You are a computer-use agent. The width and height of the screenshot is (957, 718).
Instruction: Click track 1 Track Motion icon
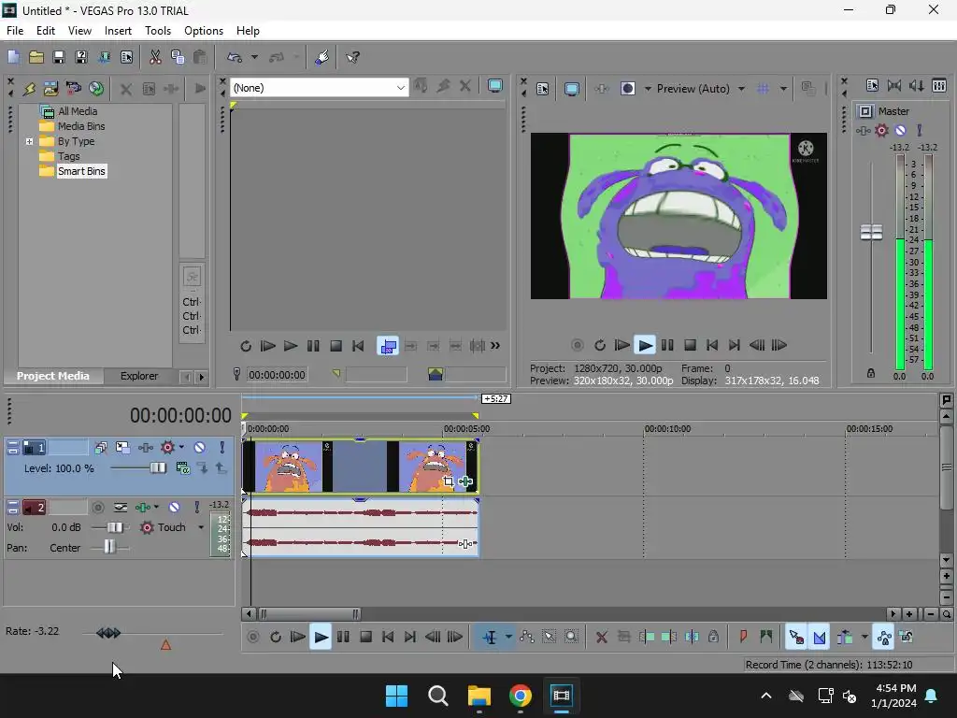(122, 448)
